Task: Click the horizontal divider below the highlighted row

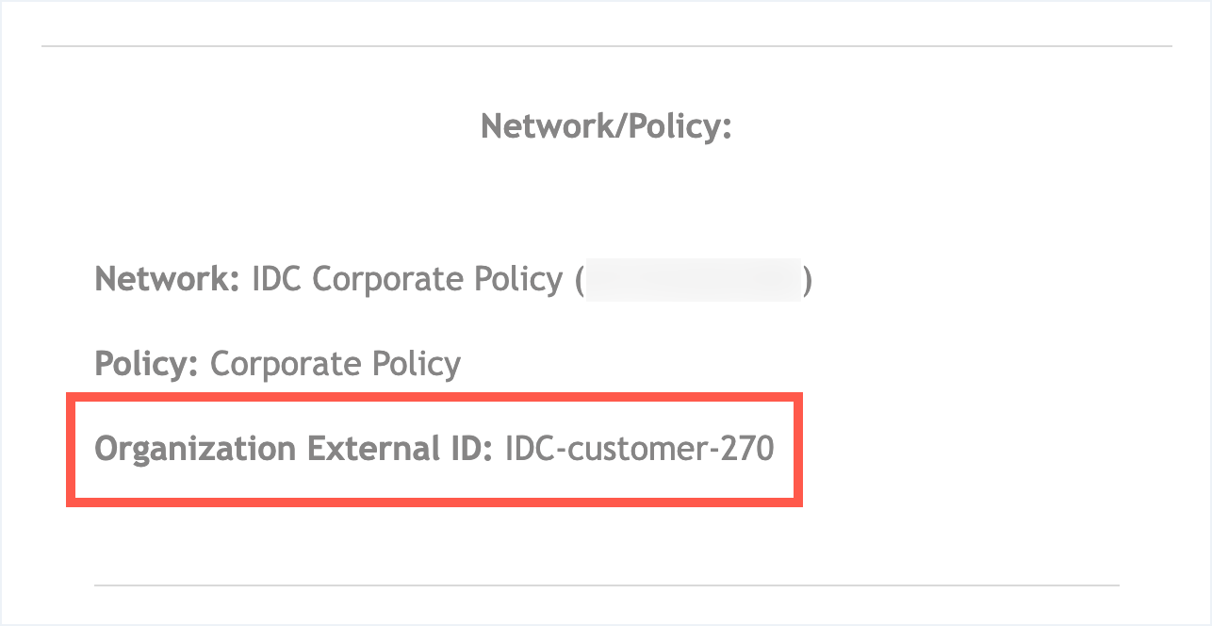Action: coord(606,585)
